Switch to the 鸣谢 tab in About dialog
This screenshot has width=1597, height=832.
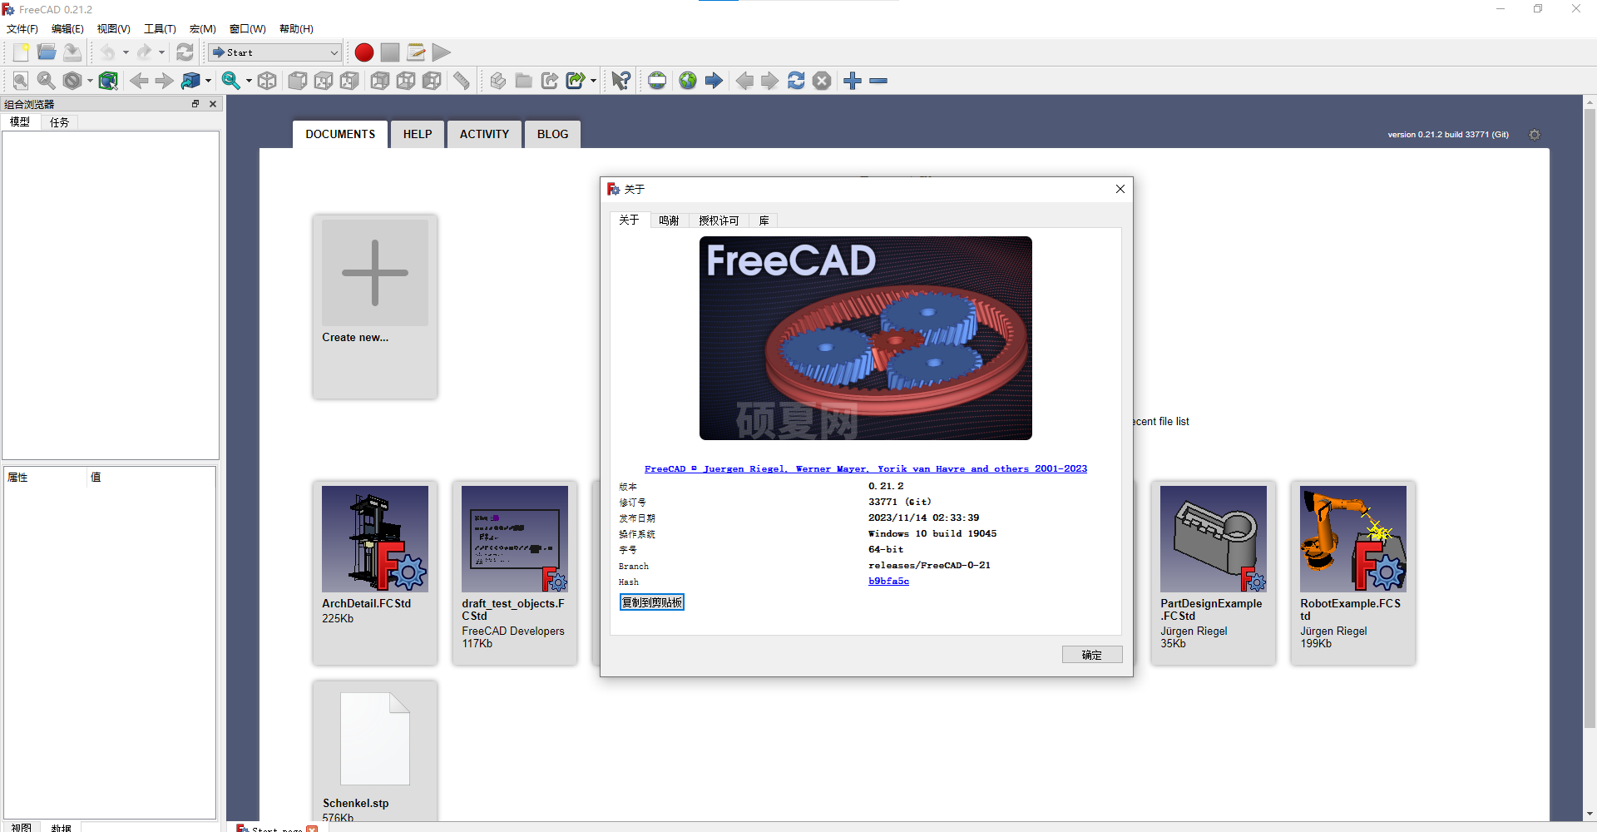pos(669,220)
